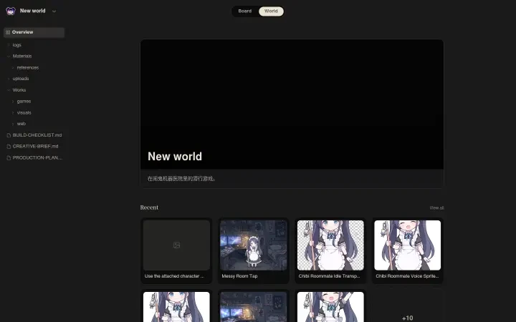Select the visuals folder label
Screen dimensions: 516x322
click(24, 113)
